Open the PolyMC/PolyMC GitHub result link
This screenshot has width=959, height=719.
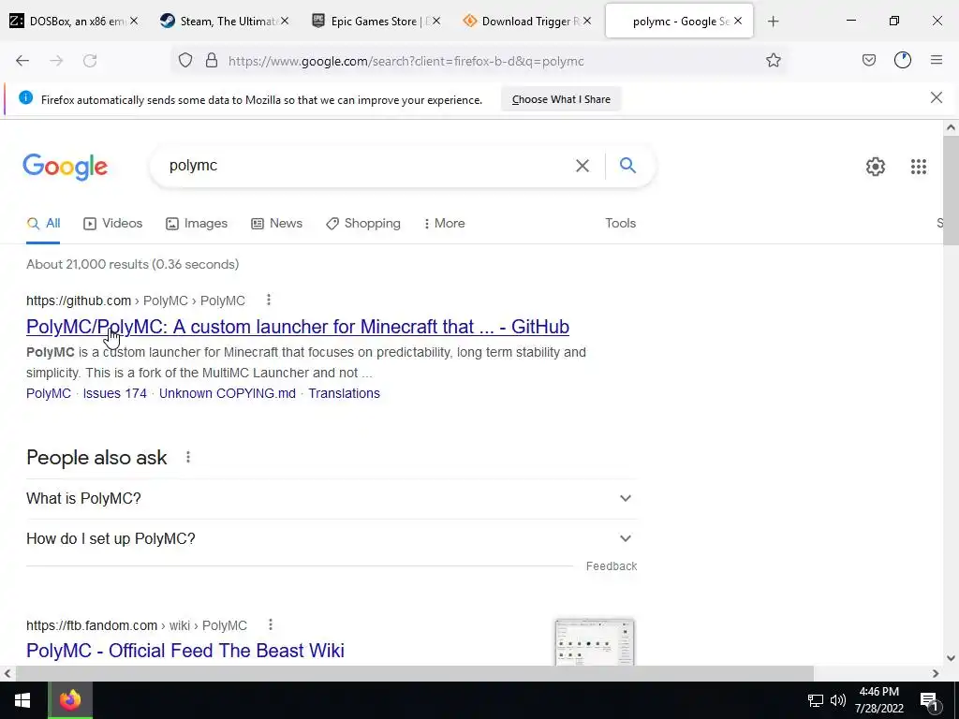(x=298, y=327)
